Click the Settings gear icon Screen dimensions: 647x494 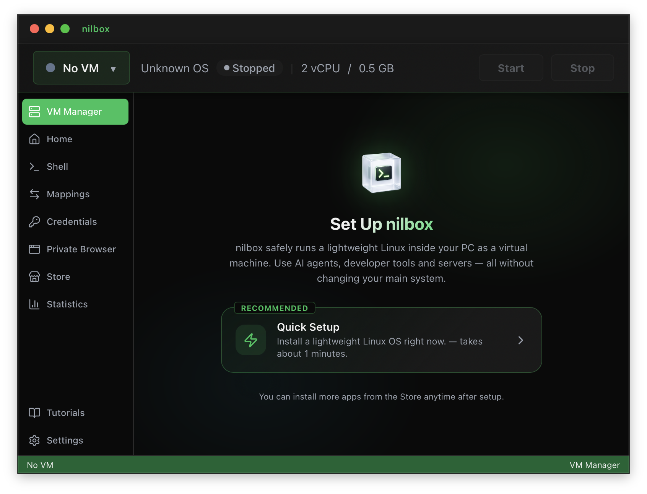click(x=34, y=440)
